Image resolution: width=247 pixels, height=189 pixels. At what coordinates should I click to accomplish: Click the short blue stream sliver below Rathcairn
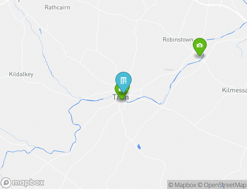click(x=41, y=31)
